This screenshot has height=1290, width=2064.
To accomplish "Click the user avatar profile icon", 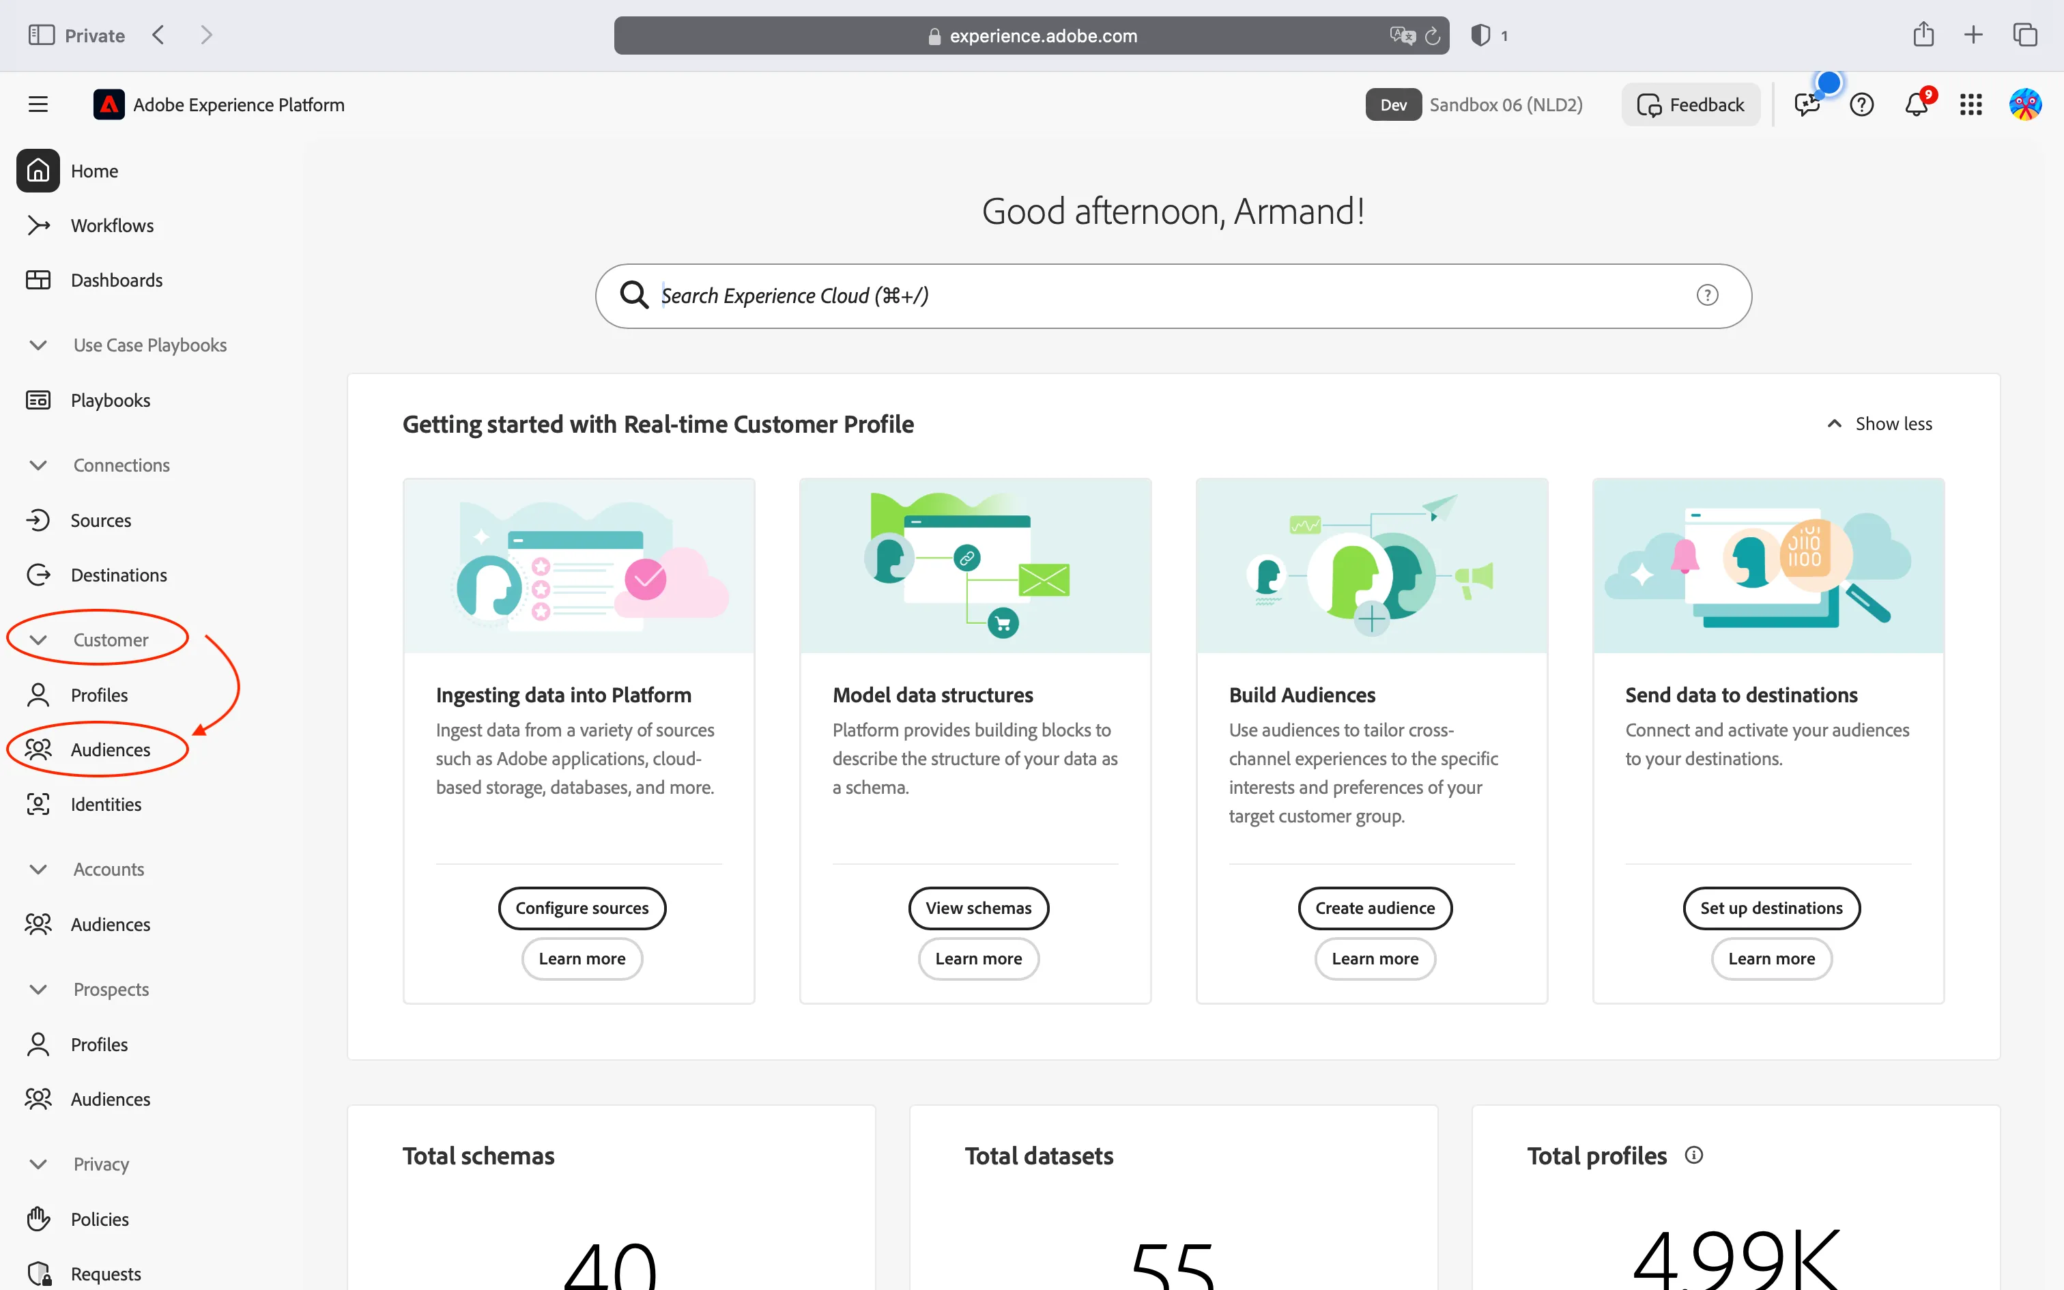I will click(x=2025, y=104).
